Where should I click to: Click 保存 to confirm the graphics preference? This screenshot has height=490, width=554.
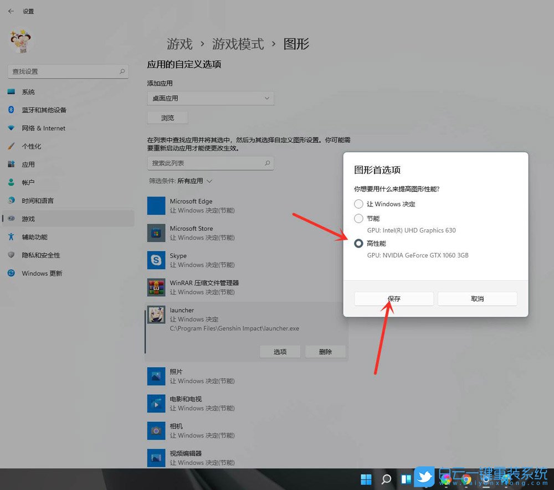tap(393, 298)
